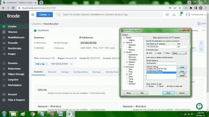Choose Always close window on exit
This screenshot has height=117, width=209.
[147, 86]
